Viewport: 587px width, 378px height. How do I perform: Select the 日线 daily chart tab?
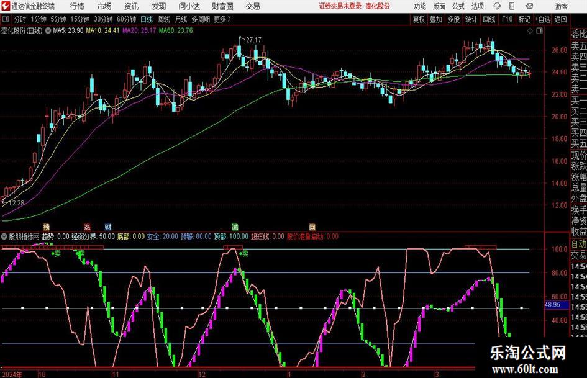(147, 19)
